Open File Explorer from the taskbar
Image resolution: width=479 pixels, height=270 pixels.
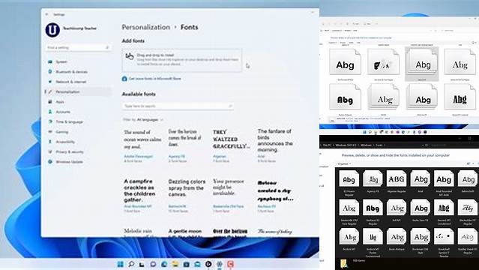pyautogui.click(x=175, y=264)
